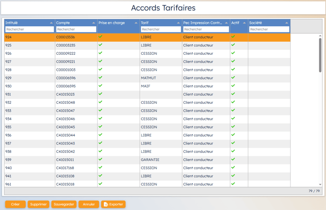Click the 79 / 79 record count
Image resolution: width=326 pixels, height=210 pixels.
314,191
